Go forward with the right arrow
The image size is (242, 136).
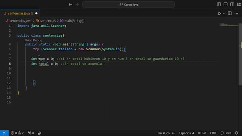[77, 5]
